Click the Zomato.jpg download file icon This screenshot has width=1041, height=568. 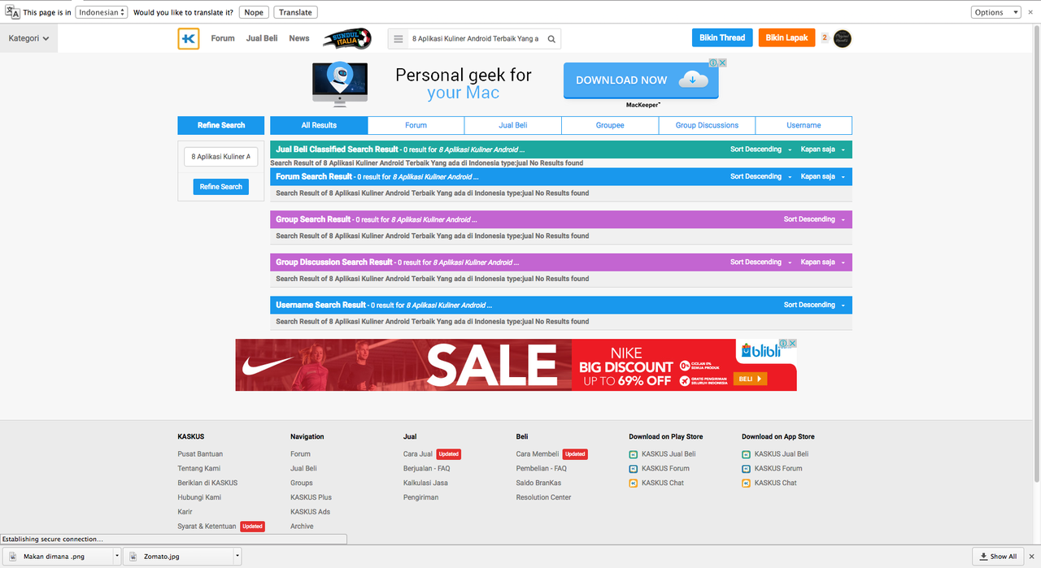(133, 557)
